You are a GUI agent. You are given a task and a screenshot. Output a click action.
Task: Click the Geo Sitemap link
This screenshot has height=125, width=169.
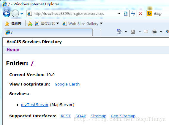123,116
